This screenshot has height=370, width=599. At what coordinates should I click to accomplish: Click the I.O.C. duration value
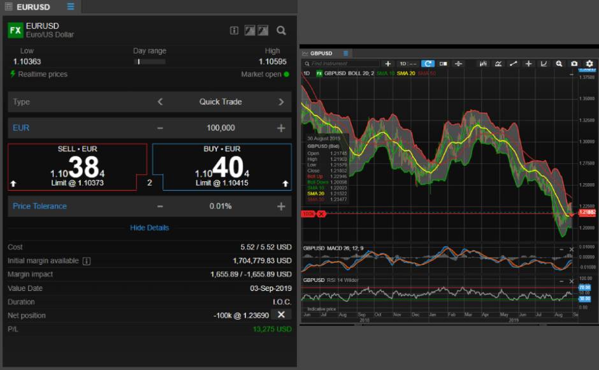click(x=282, y=302)
